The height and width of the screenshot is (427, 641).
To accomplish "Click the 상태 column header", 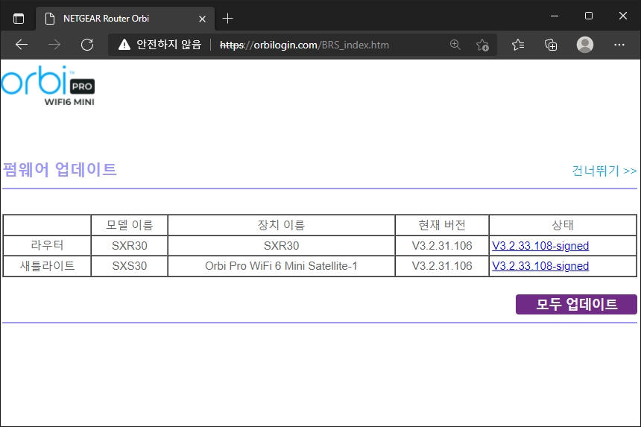I will point(563,225).
